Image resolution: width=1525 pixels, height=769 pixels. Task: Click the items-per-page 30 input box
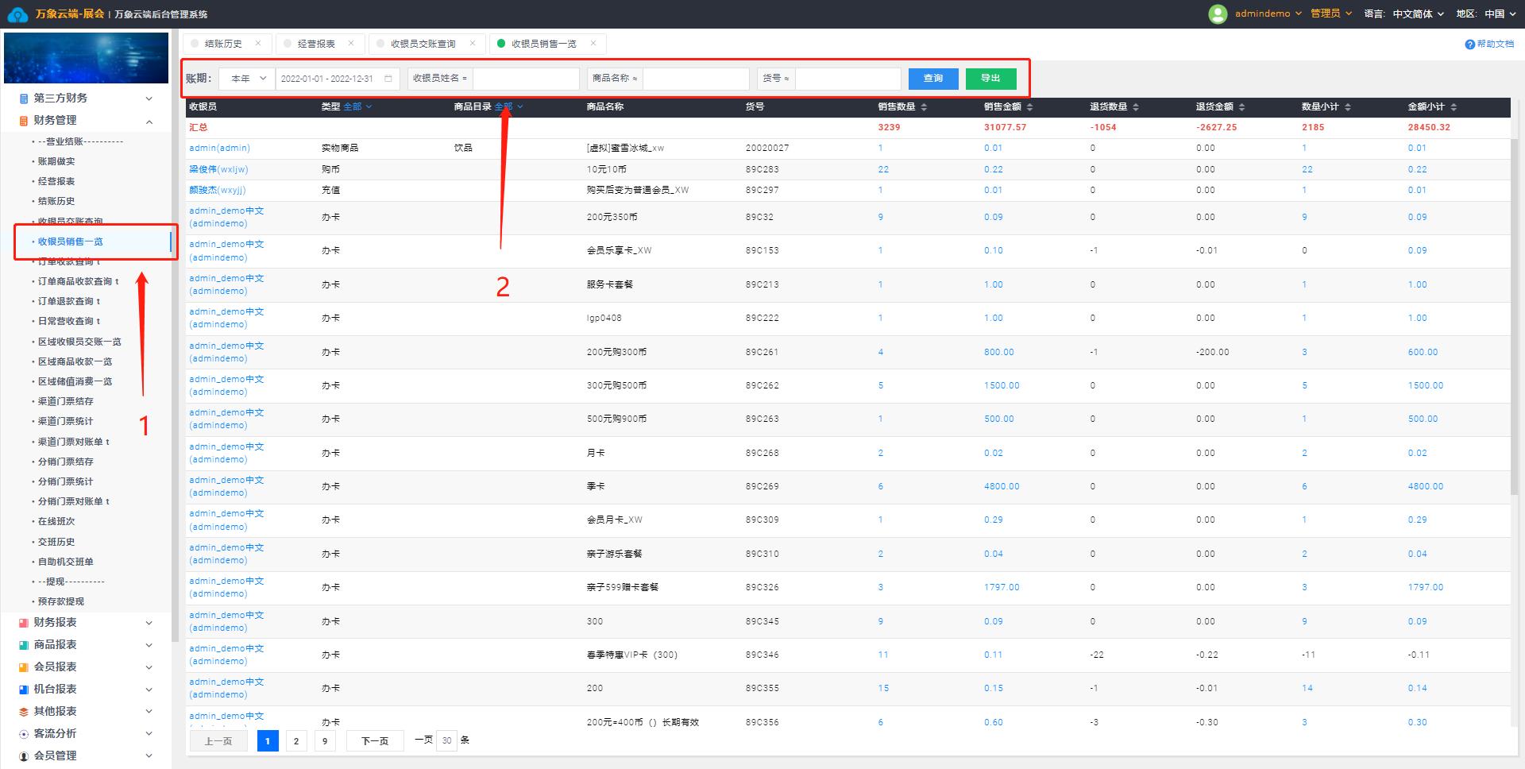click(x=447, y=740)
